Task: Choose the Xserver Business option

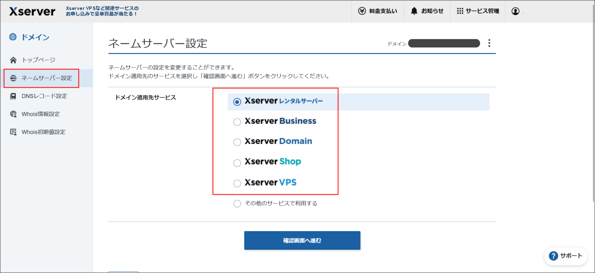Action: pos(237,122)
